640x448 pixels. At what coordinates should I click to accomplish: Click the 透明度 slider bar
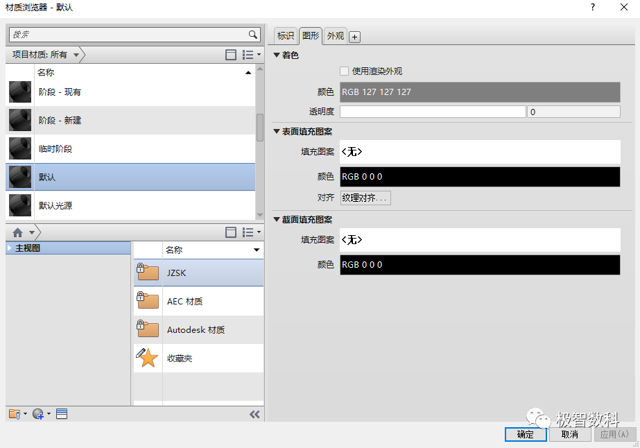433,112
